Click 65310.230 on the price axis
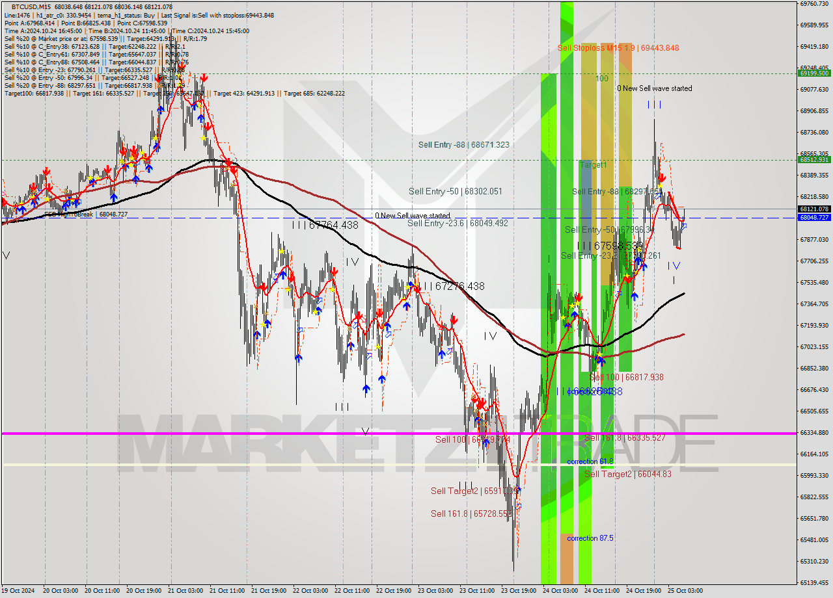The image size is (833, 598). tap(813, 562)
